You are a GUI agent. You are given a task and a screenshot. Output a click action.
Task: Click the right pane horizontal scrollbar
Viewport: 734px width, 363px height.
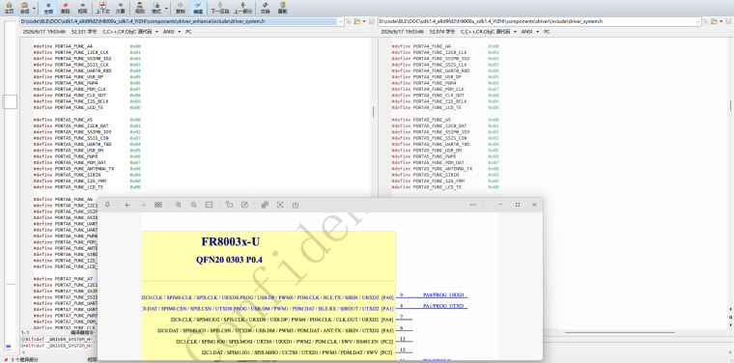click(x=619, y=332)
